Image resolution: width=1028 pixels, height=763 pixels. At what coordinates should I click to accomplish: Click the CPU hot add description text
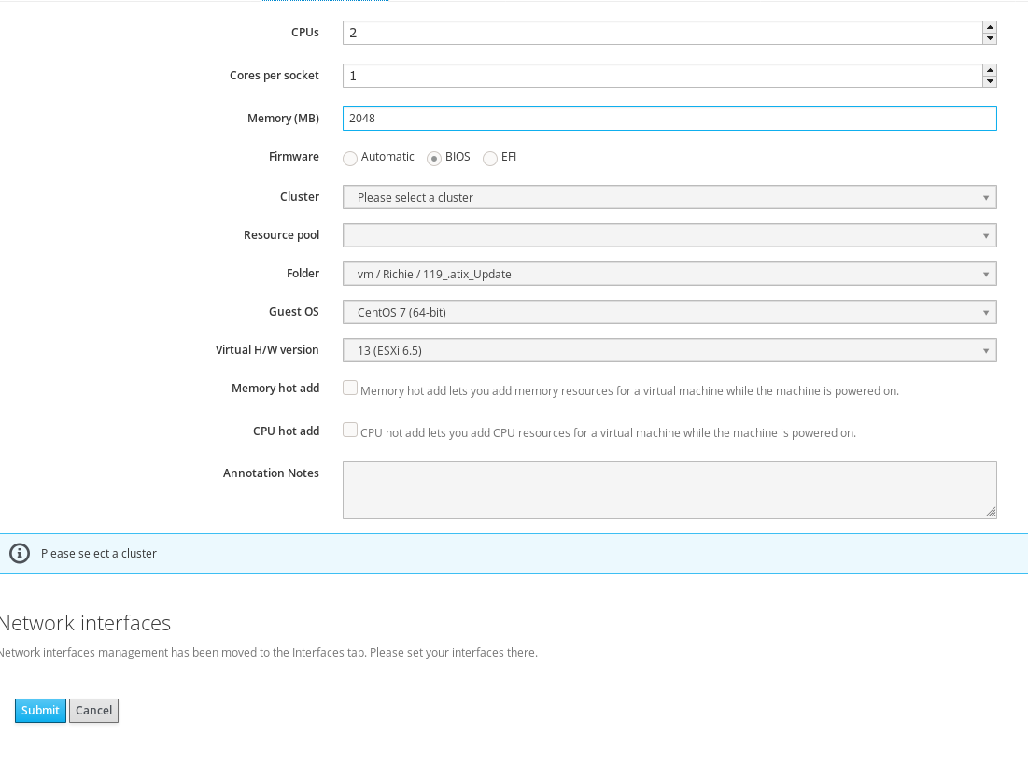(609, 432)
